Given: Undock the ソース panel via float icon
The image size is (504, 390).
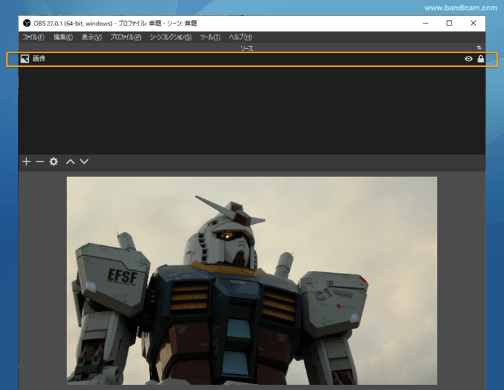Looking at the screenshot, I should coord(479,48).
